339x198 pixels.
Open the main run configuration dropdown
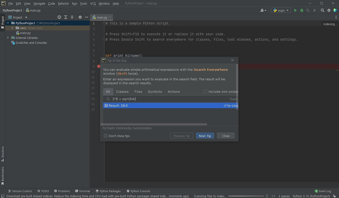281,10
